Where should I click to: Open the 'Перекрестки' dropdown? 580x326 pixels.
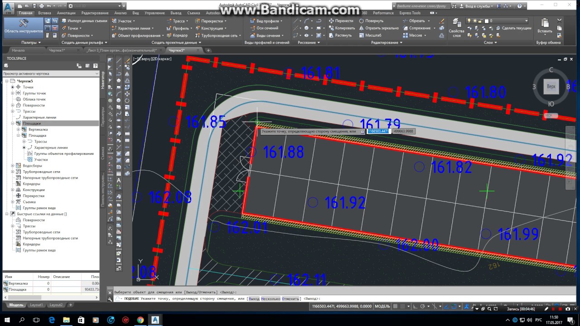[x=211, y=21]
